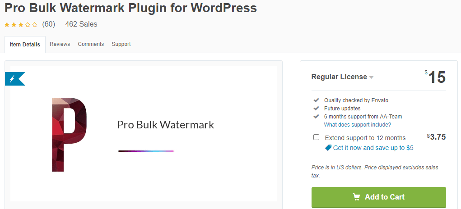The width and height of the screenshot is (461, 209).
Task: Click the Pro Bulk Watermark preview image
Action: [144, 134]
